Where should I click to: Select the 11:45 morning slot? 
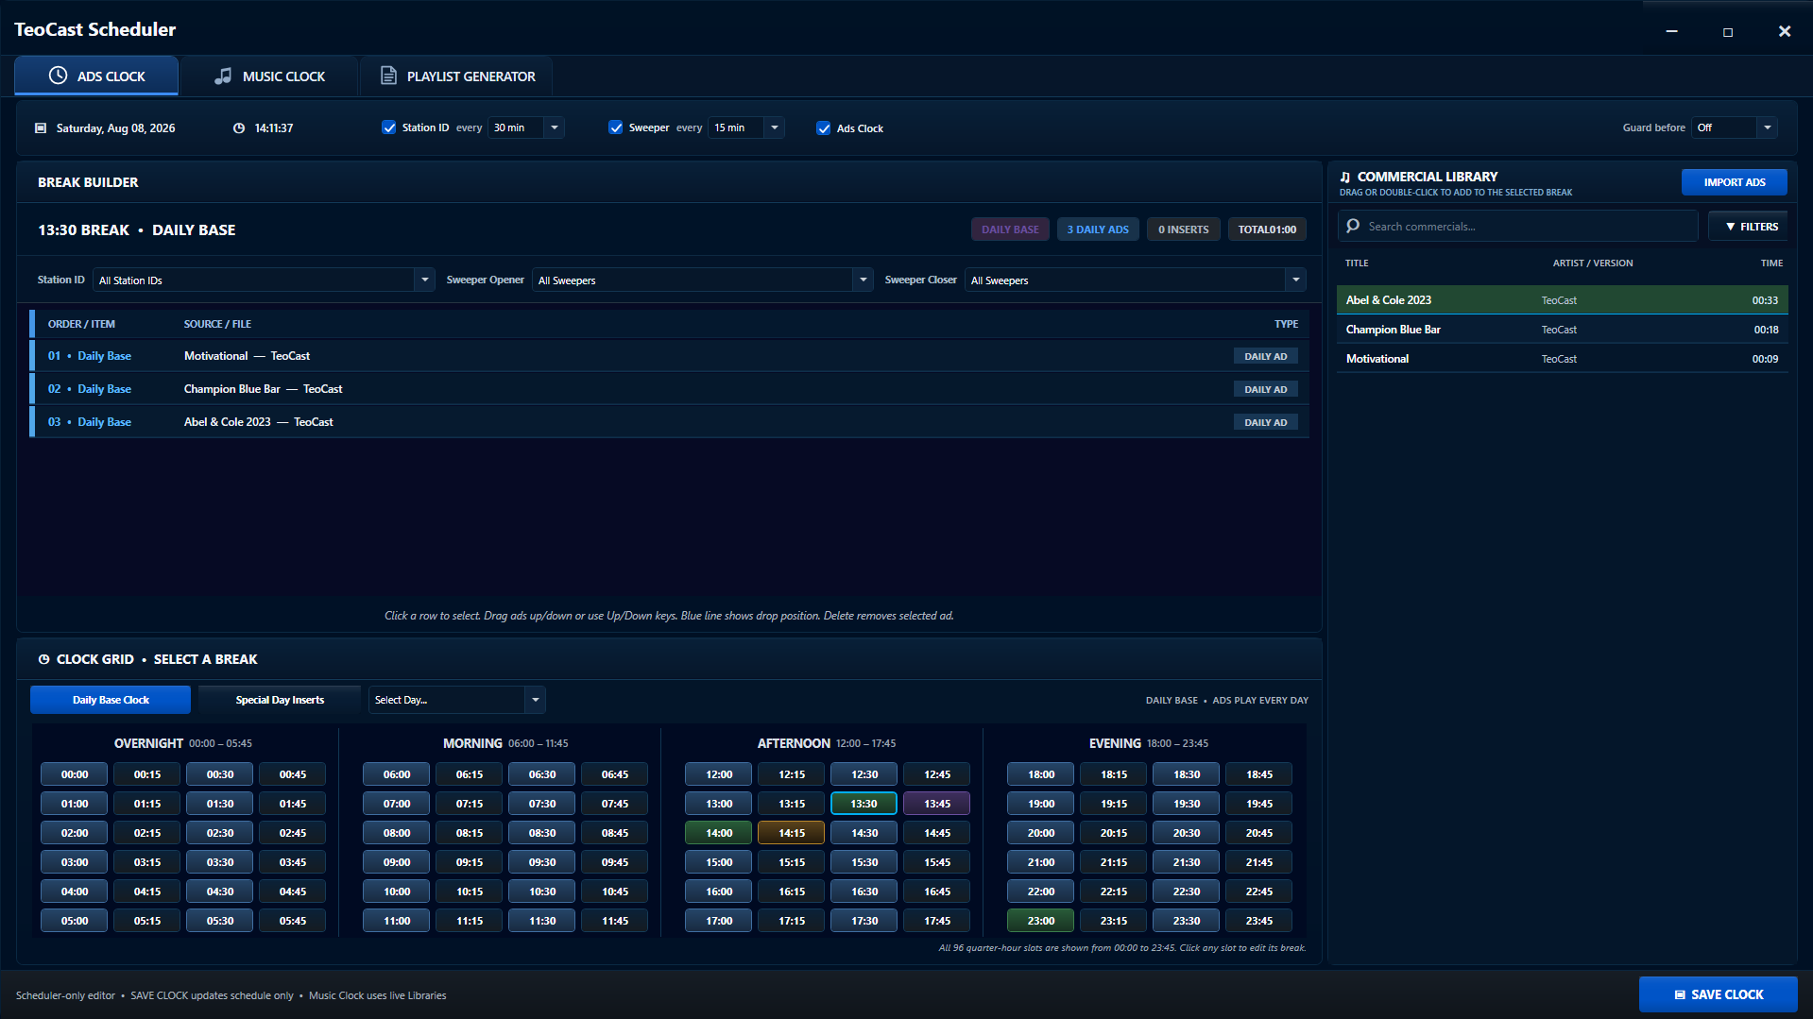click(614, 921)
